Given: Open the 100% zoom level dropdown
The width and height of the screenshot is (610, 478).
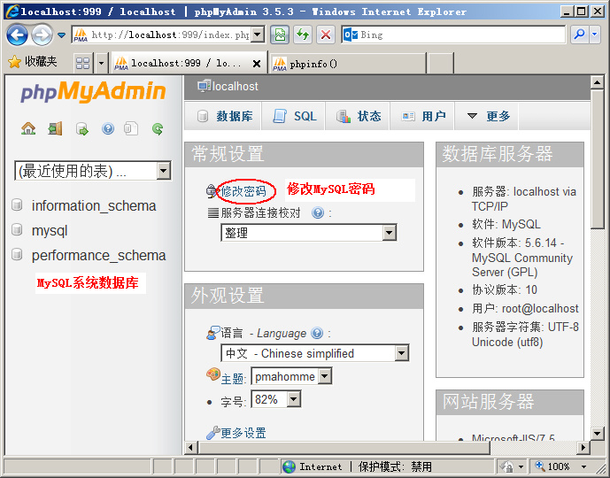Looking at the screenshot, I should (583, 466).
